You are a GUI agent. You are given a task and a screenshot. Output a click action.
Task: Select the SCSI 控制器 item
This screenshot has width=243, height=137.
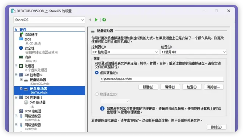(33, 111)
